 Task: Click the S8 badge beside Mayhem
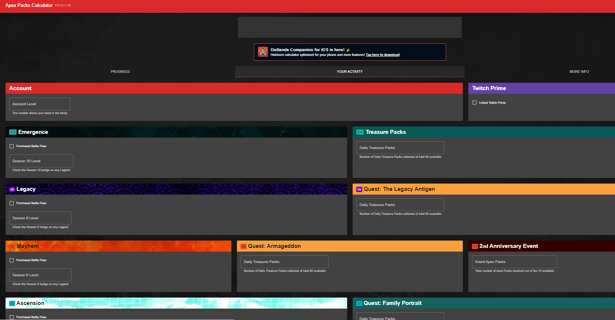click(12, 246)
